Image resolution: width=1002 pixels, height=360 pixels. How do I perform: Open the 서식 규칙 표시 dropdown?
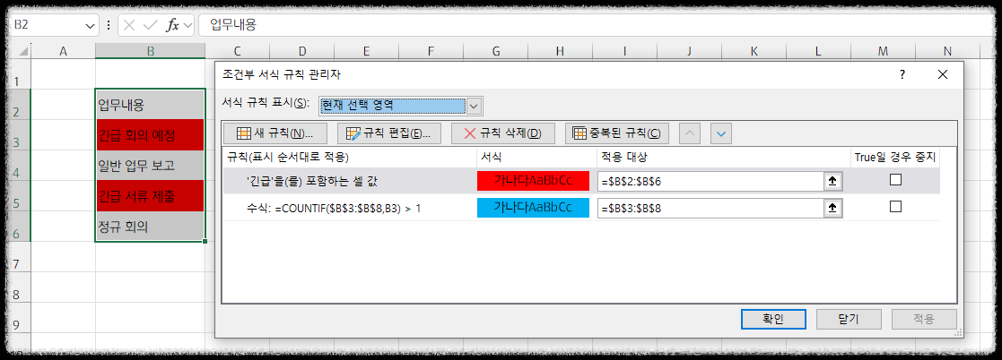pyautogui.click(x=475, y=106)
